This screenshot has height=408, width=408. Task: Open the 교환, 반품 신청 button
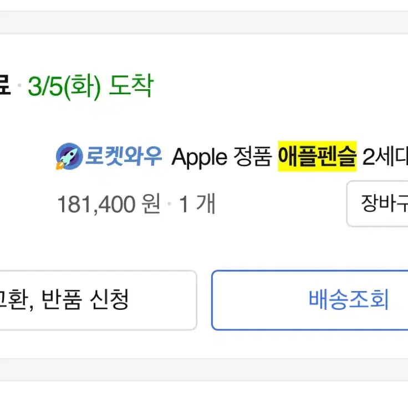pyautogui.click(x=98, y=300)
